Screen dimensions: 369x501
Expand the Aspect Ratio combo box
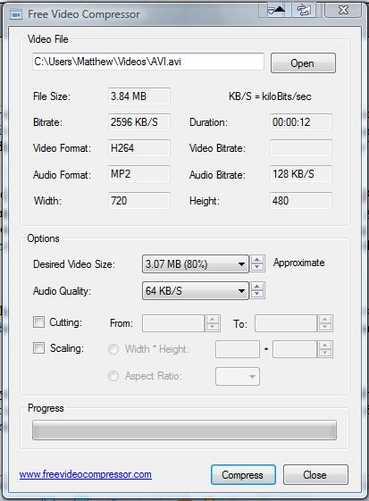pos(238,376)
